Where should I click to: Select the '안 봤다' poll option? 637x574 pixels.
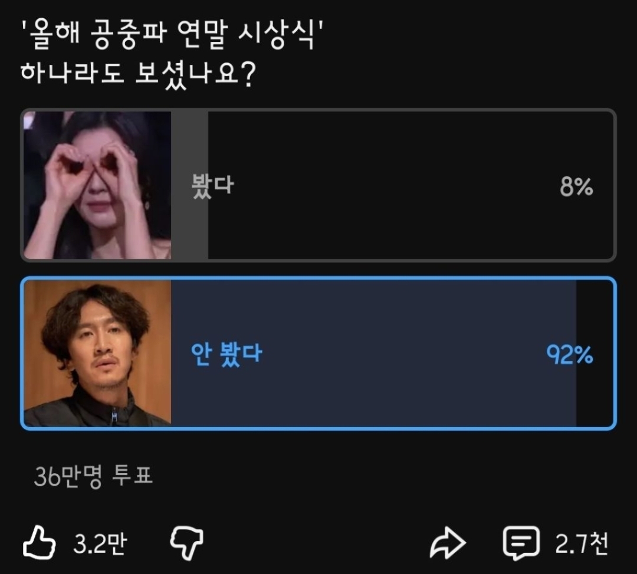(x=318, y=353)
